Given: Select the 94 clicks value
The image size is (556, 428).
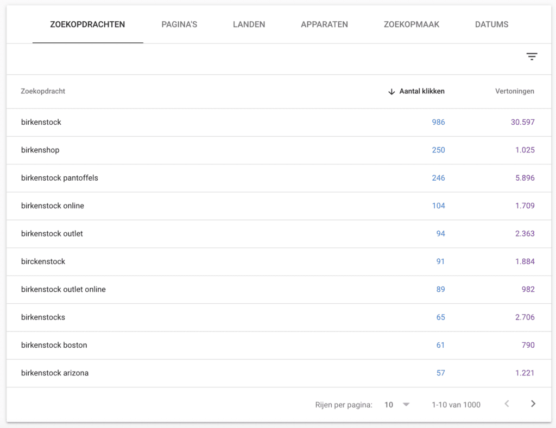Looking at the screenshot, I should coord(440,233).
